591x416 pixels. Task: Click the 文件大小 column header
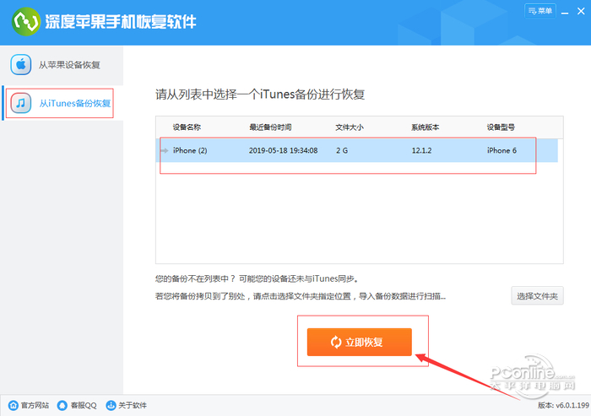pyautogui.click(x=350, y=127)
